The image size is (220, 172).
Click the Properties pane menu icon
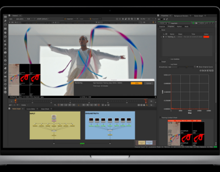[x=158, y=15]
